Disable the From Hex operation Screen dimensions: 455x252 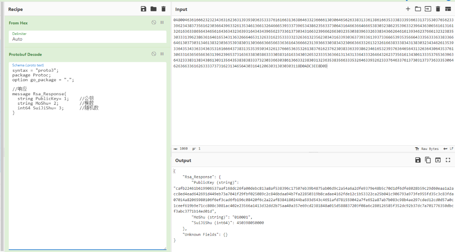click(x=154, y=23)
